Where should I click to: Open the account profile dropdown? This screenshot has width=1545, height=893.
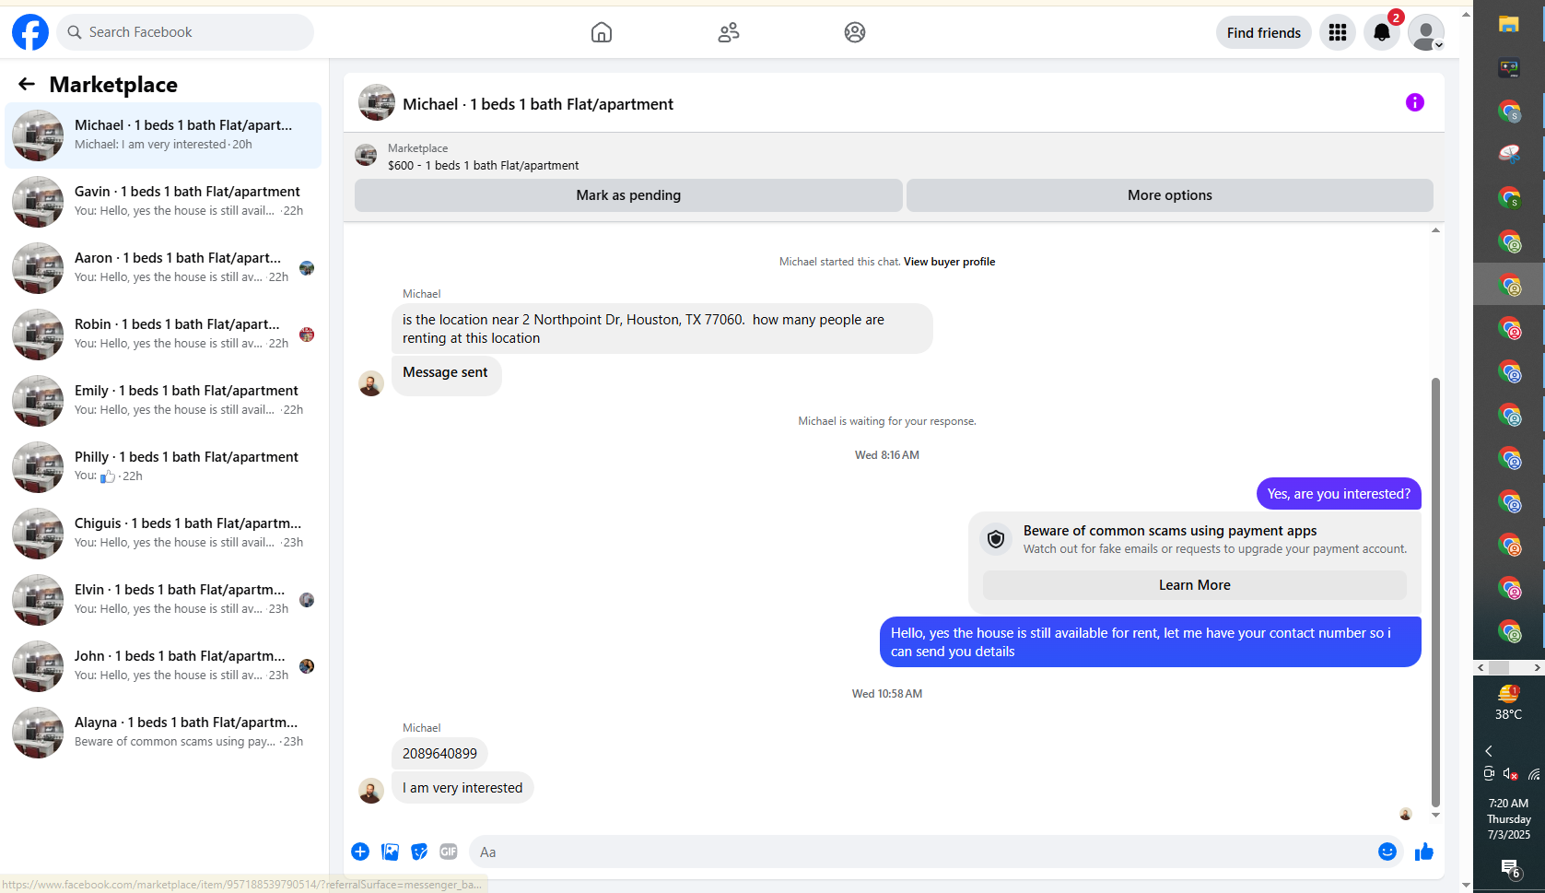(x=1426, y=32)
